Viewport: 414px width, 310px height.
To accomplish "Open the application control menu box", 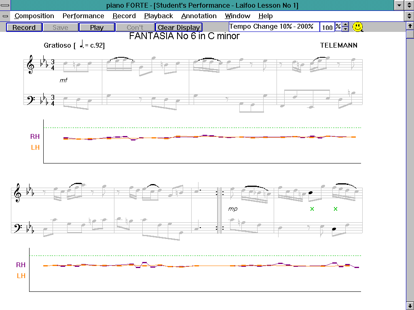I will coord(5,5).
